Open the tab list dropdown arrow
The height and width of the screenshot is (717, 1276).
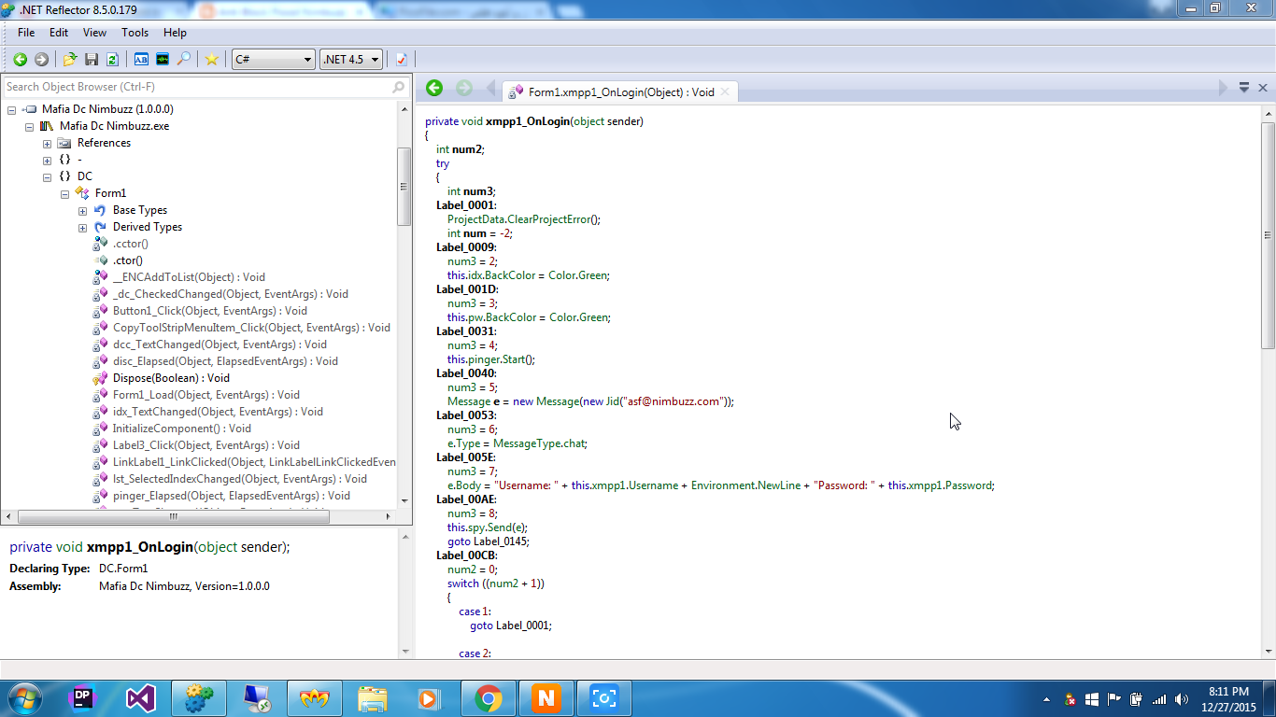pyautogui.click(x=1244, y=88)
